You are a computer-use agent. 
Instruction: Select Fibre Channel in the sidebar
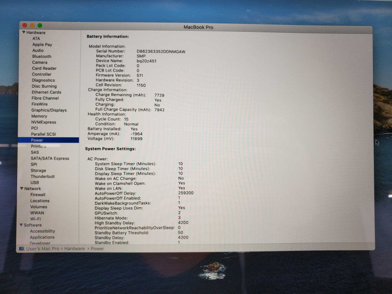(45, 98)
